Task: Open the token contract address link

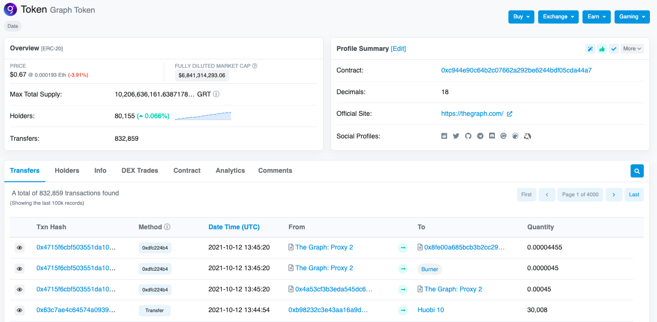Action: click(x=516, y=70)
